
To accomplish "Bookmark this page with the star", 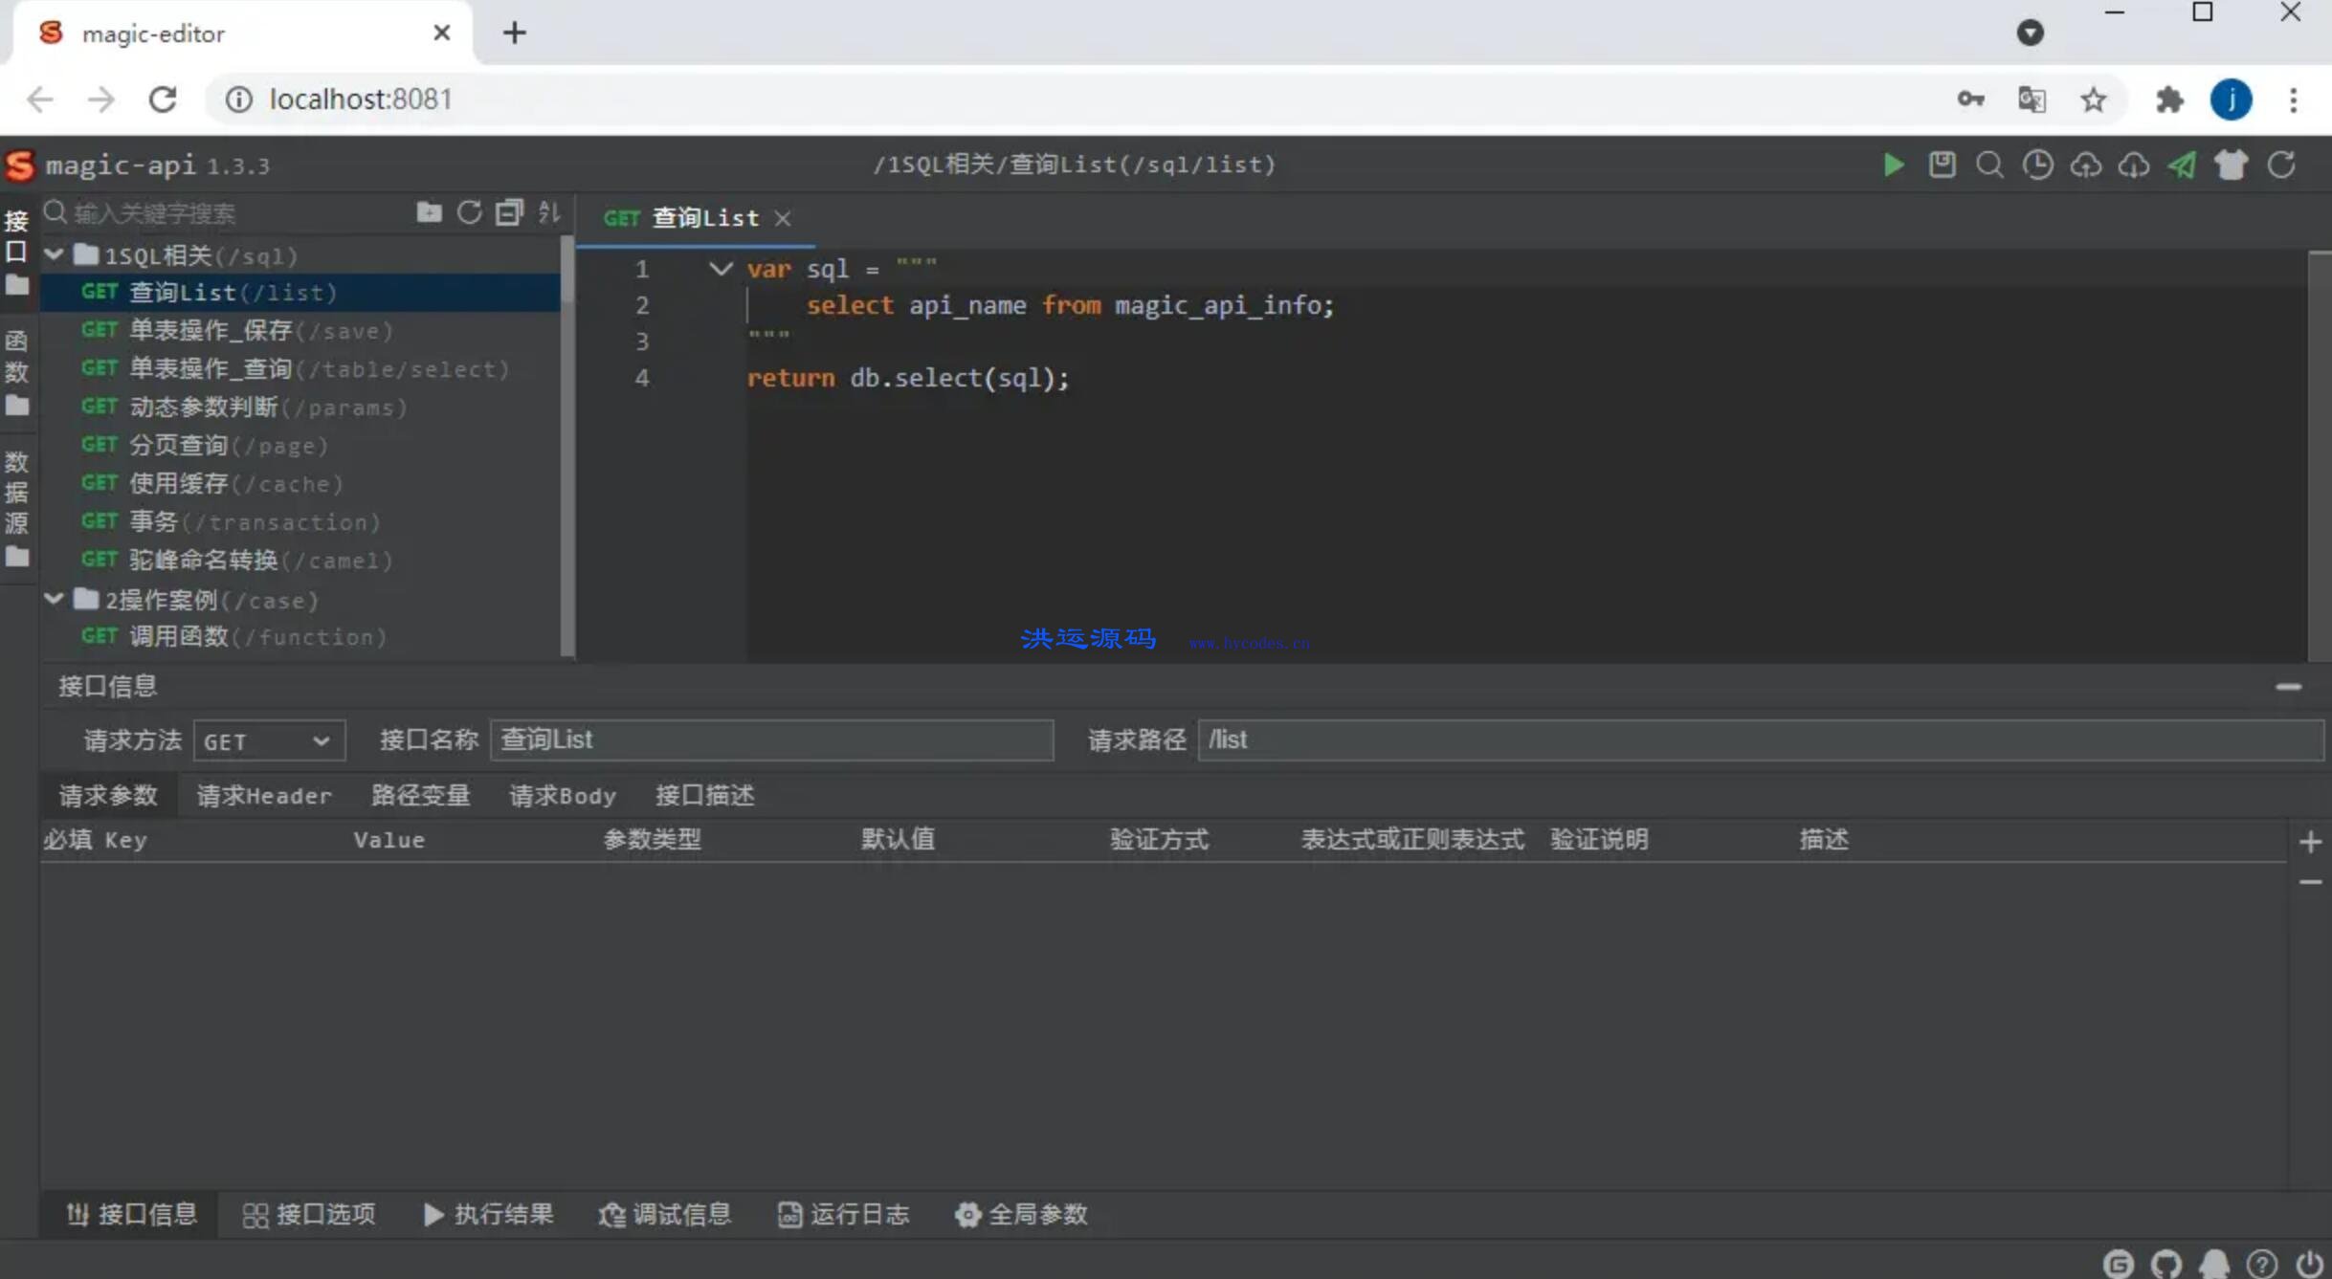I will tap(2094, 99).
